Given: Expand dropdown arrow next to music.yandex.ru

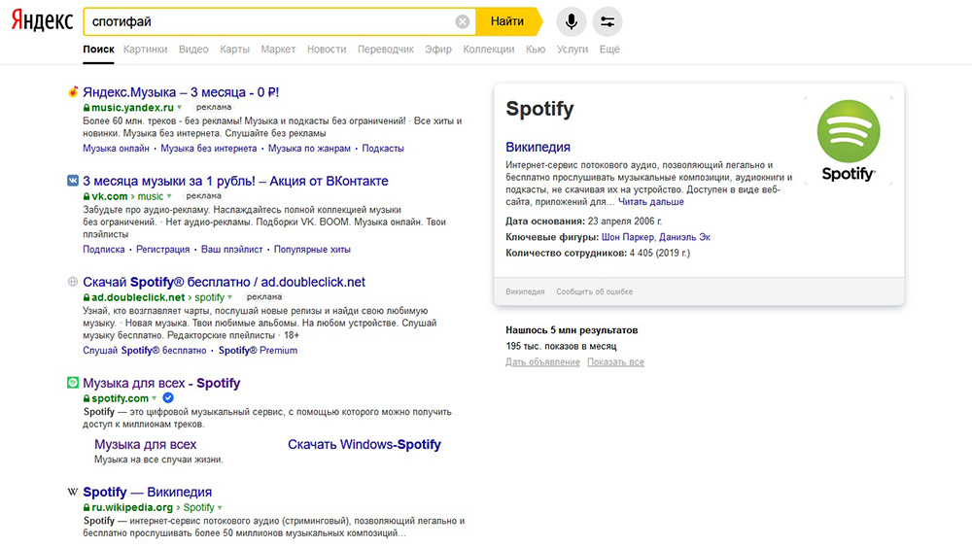Looking at the screenshot, I should pyautogui.click(x=181, y=107).
